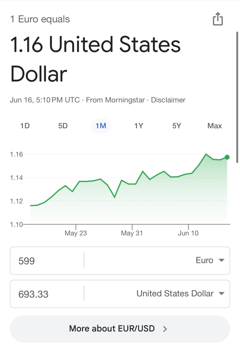The width and height of the screenshot is (240, 345).
Task: Click the 599 Euro amount field
Action: click(x=47, y=261)
